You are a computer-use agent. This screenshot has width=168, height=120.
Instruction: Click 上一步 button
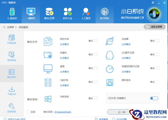tap(118, 112)
